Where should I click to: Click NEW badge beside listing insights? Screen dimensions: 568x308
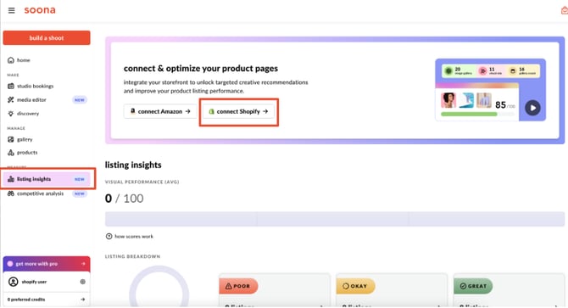point(80,179)
